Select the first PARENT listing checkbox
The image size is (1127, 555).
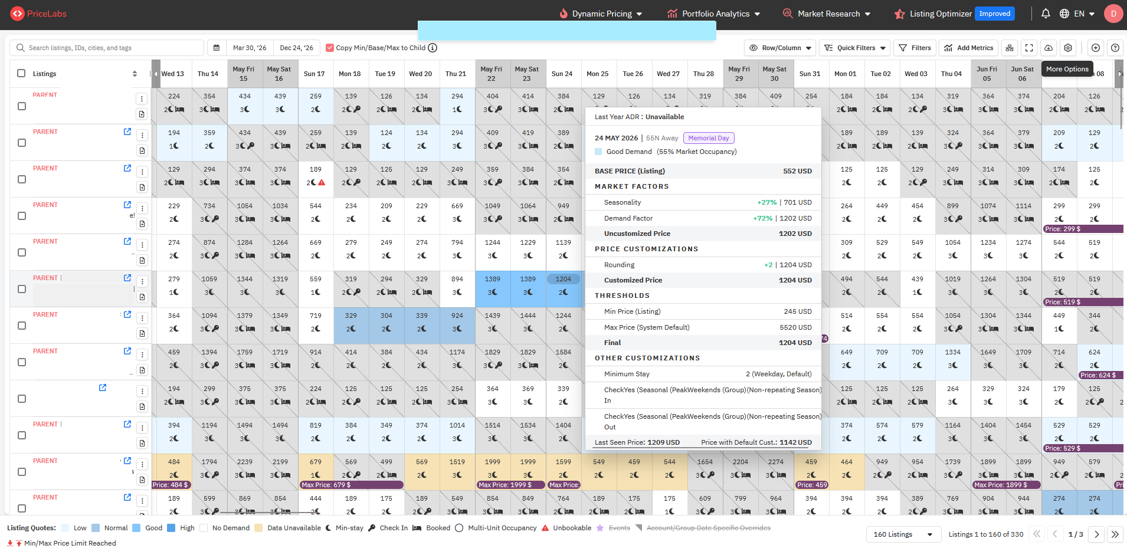(22, 106)
